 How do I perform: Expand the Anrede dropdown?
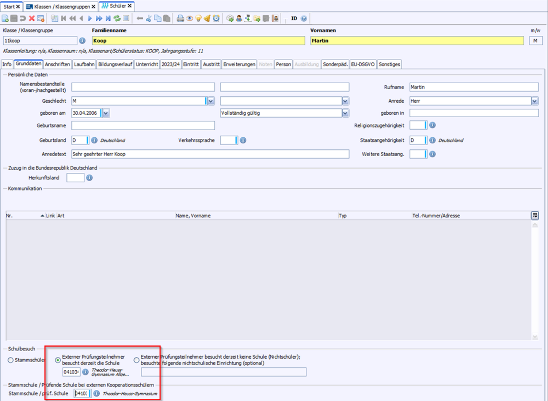(x=534, y=101)
